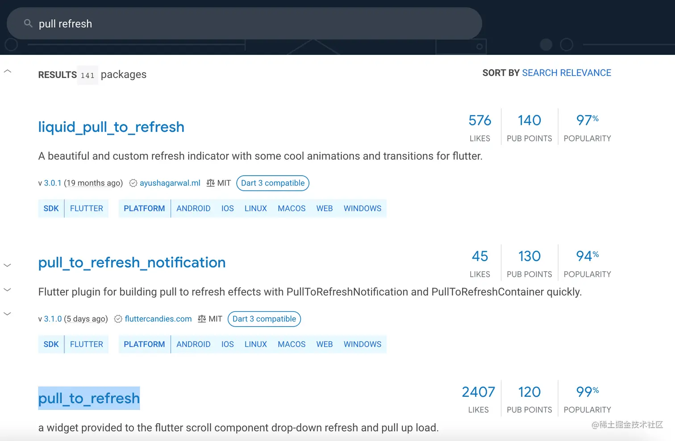The image size is (675, 441).
Task: Click verified publisher badge beside ayushagarwal.ml
Action: coord(133,183)
